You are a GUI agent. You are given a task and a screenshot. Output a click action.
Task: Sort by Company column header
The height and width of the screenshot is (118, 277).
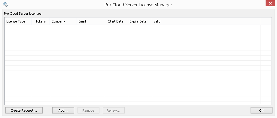[x=63, y=21]
